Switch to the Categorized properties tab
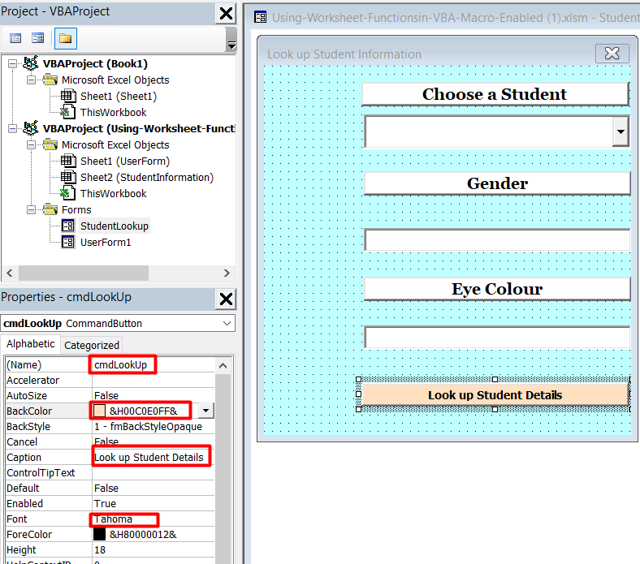 (92, 345)
